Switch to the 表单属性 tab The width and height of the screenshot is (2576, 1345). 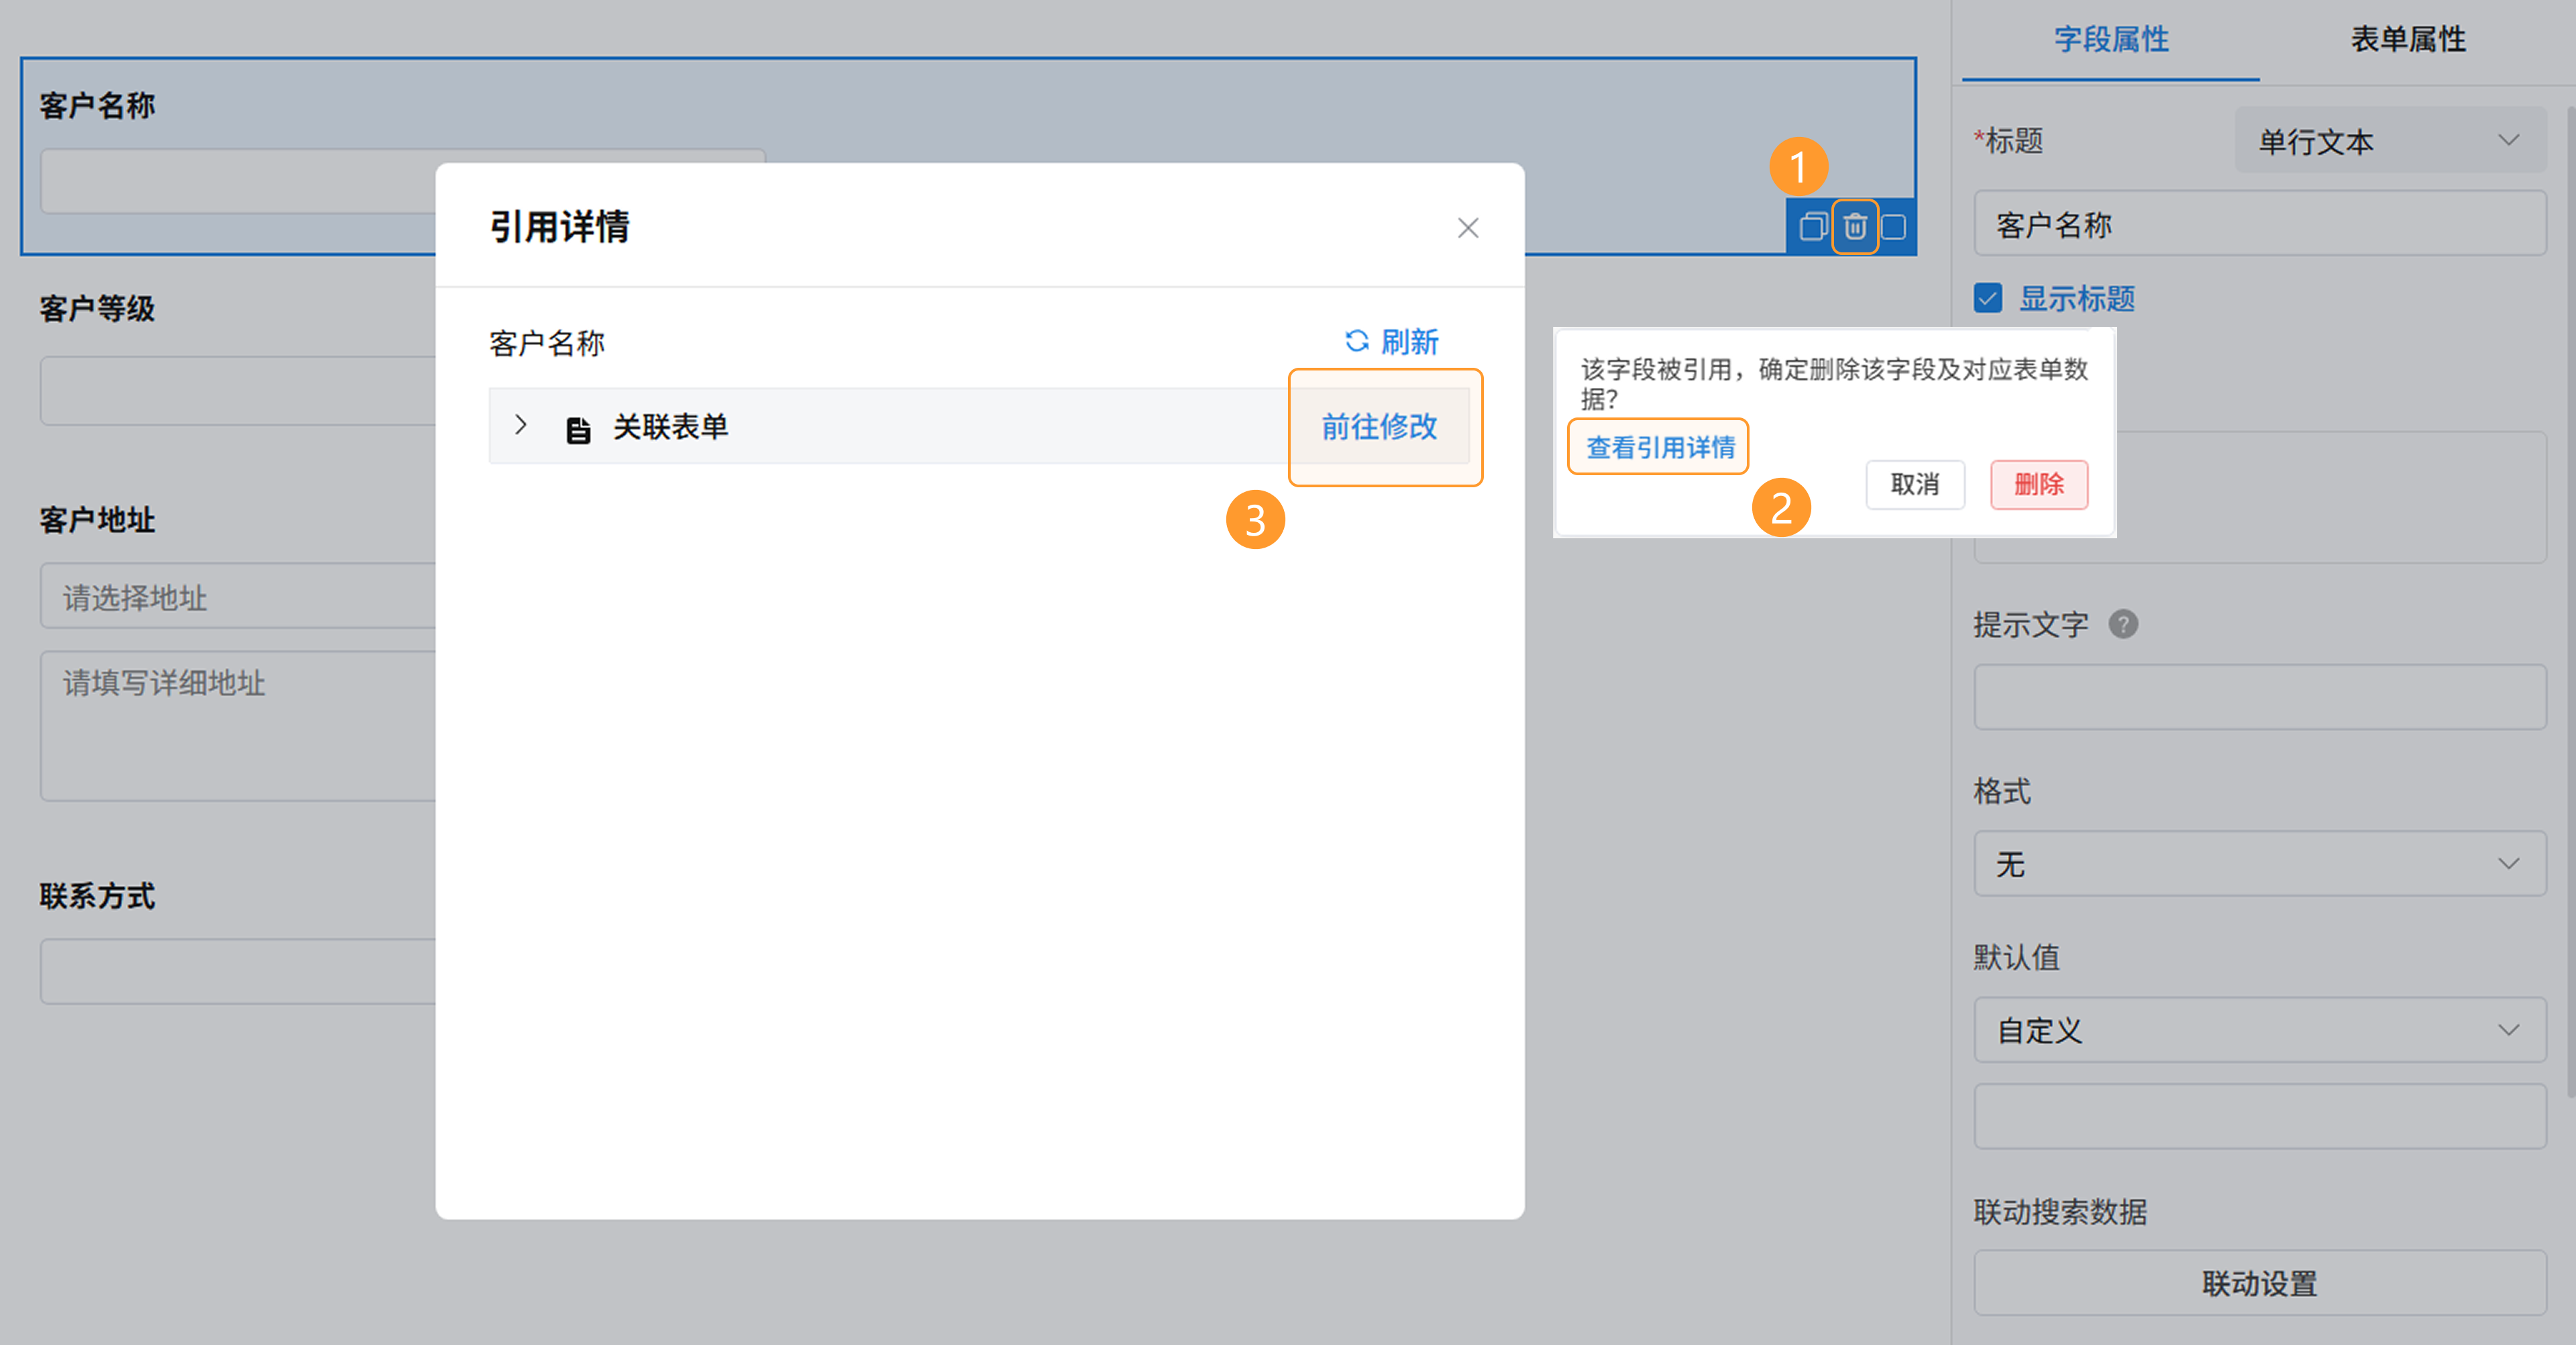point(2407,40)
